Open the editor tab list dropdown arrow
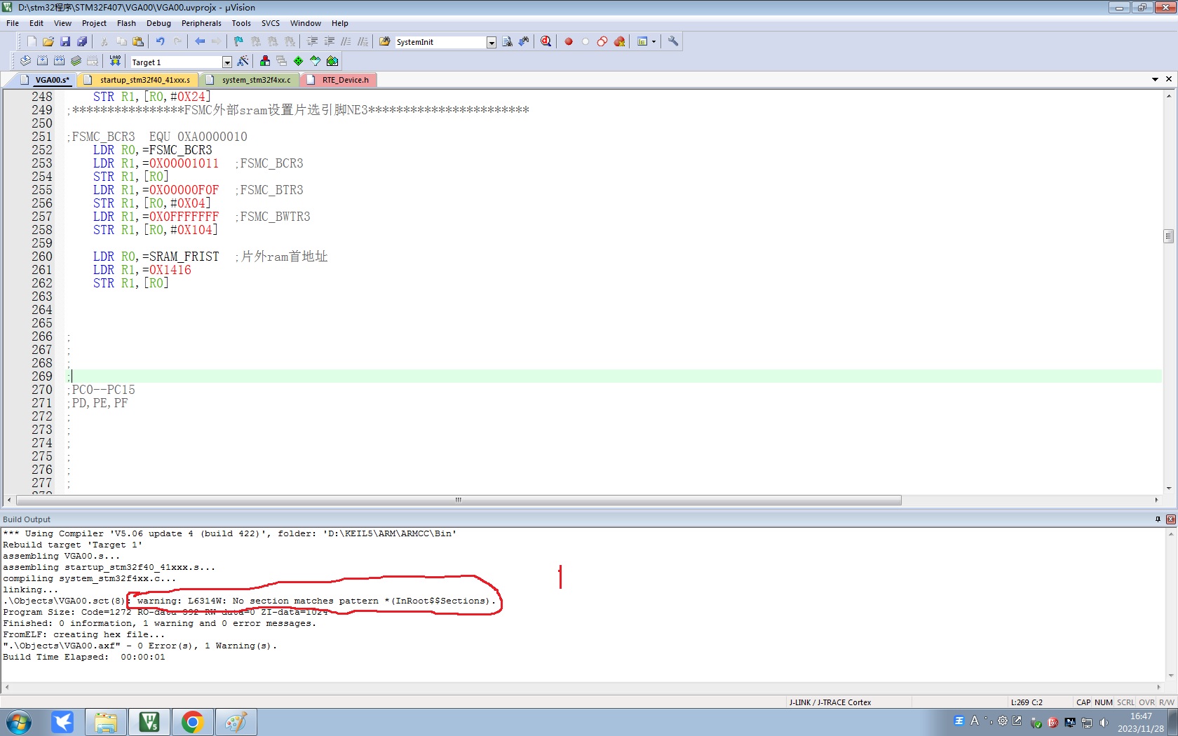Screen dimensions: 1178x736 pyautogui.click(x=1155, y=79)
